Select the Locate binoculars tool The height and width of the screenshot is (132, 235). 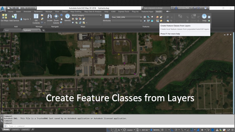point(50,18)
